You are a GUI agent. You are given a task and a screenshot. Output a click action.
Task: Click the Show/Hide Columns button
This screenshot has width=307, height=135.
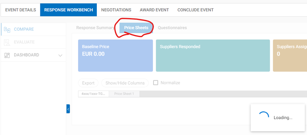point(125,83)
